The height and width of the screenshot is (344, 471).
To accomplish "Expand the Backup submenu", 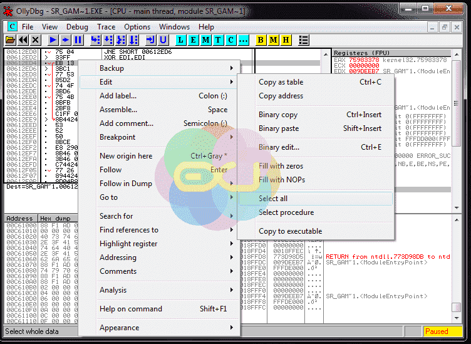I will pyautogui.click(x=160, y=68).
